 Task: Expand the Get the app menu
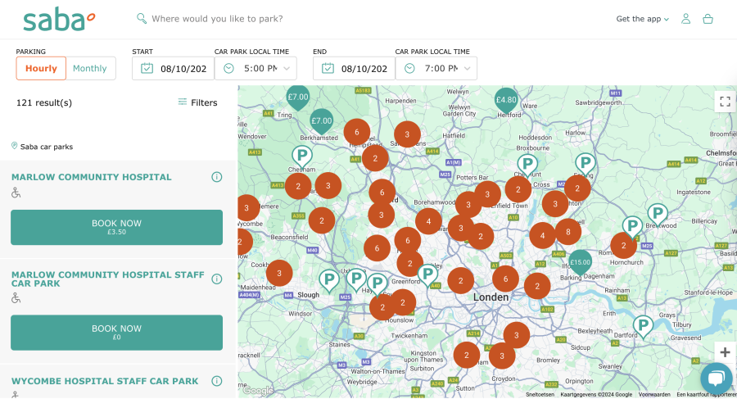click(643, 19)
